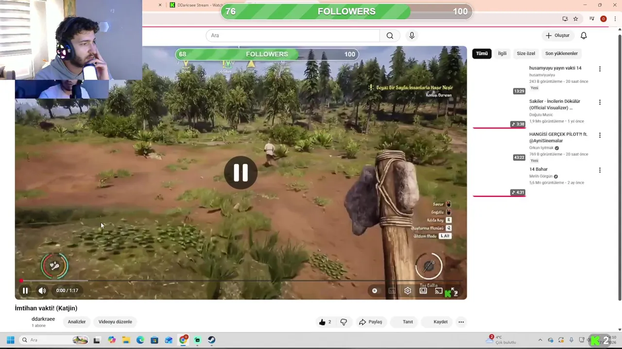
Task: Open the player settings gear
Action: [408, 290]
